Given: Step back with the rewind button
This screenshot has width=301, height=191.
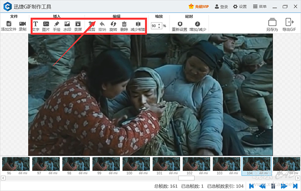Looking at the screenshot, I should pos(263,186).
